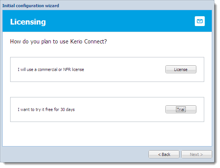This screenshot has width=220, height=168.
Task: Click the gap between the two option panels
Action: 107,89
